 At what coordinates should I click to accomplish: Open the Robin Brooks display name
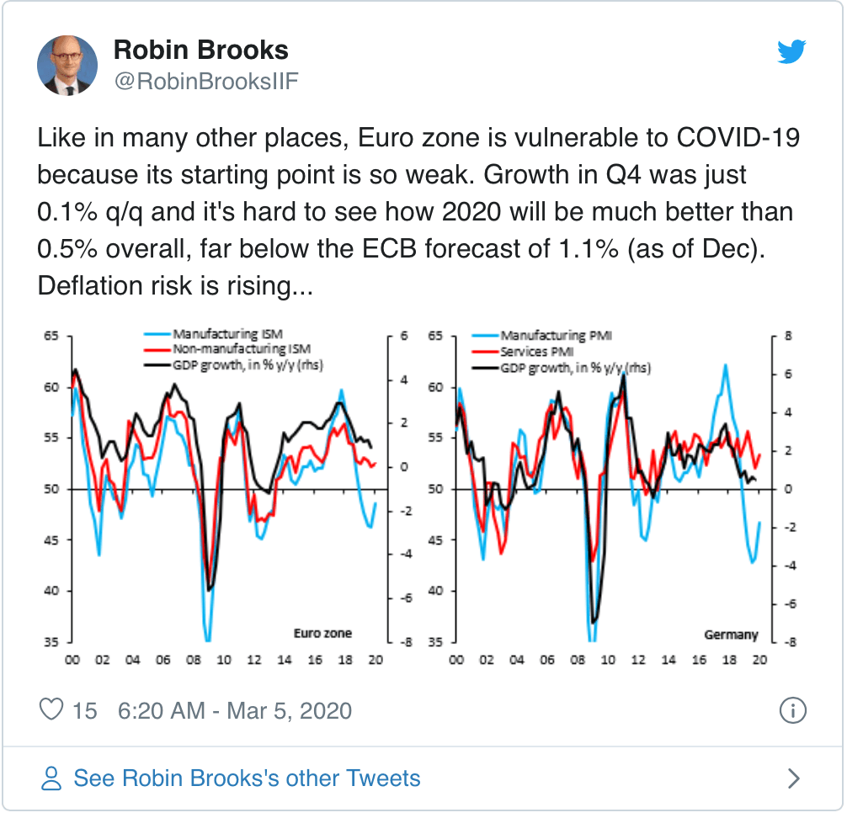pyautogui.click(x=200, y=50)
